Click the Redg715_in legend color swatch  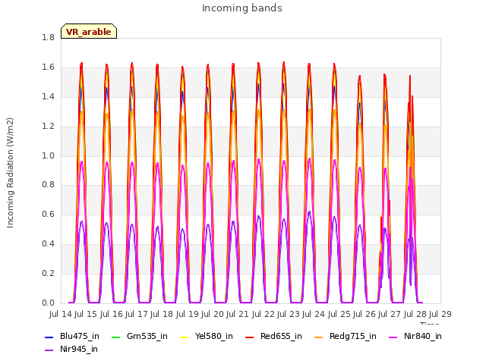319,337
